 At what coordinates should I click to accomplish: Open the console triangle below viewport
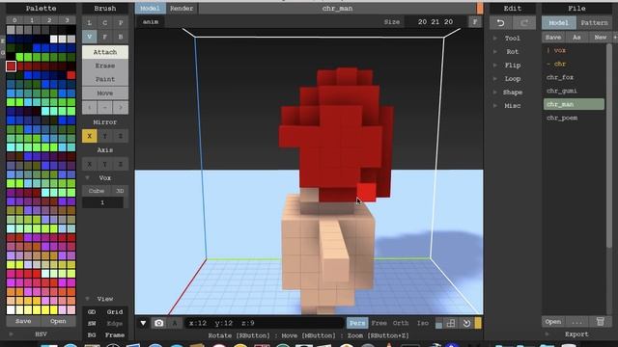point(143,323)
